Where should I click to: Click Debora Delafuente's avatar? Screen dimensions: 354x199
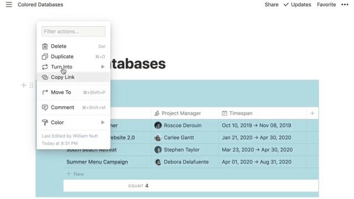coord(158,162)
